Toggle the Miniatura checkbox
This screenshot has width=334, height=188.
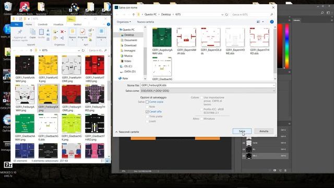click(x=201, y=119)
